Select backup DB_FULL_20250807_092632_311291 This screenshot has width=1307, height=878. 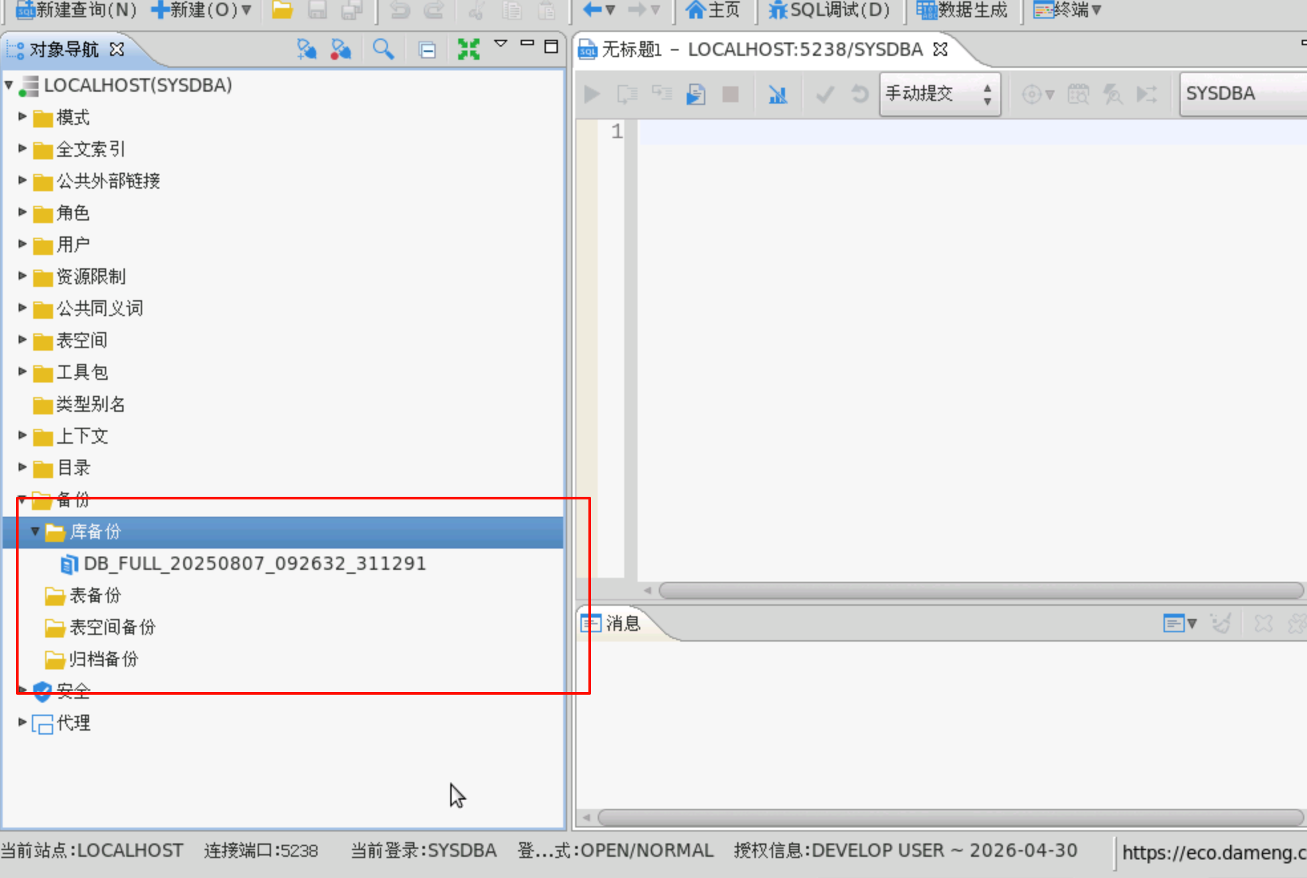[x=254, y=564]
